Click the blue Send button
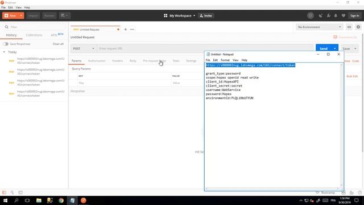Screen dimensions: 364x205 click(324, 48)
